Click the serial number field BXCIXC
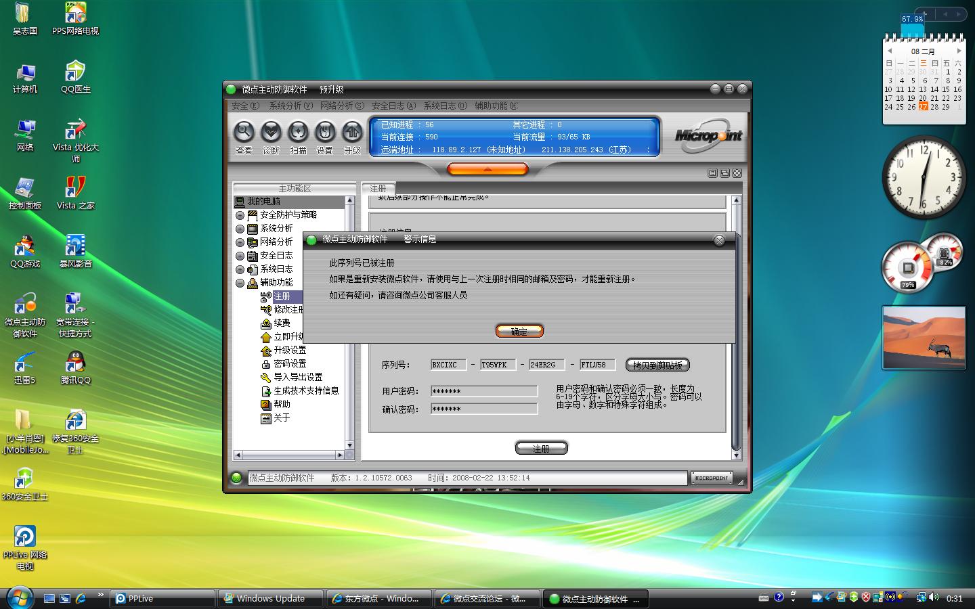This screenshot has height=609, width=975. point(448,365)
